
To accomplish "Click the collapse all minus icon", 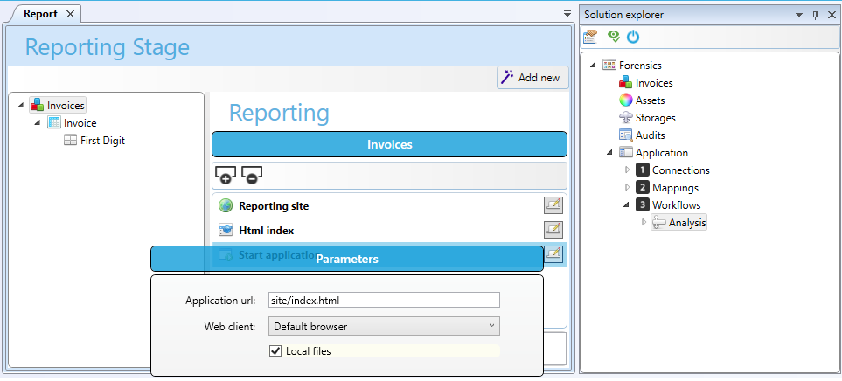I will [x=251, y=175].
